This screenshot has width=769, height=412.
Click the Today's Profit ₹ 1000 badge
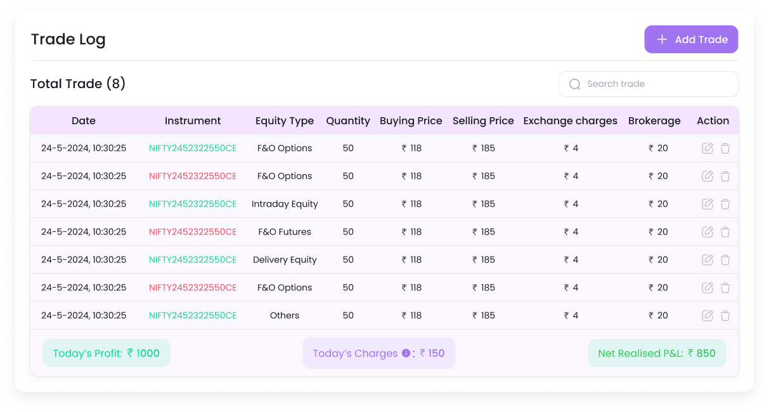pos(107,353)
